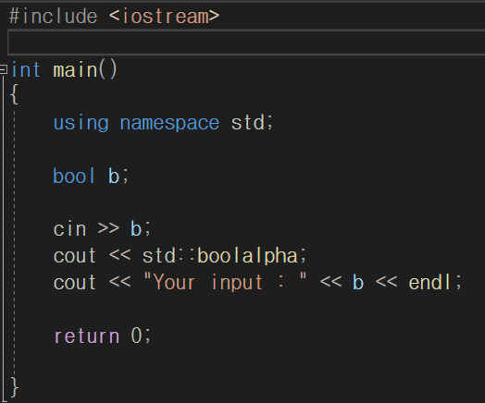485x403 pixels.
Task: Click the bool type keyword
Action: pos(74,176)
